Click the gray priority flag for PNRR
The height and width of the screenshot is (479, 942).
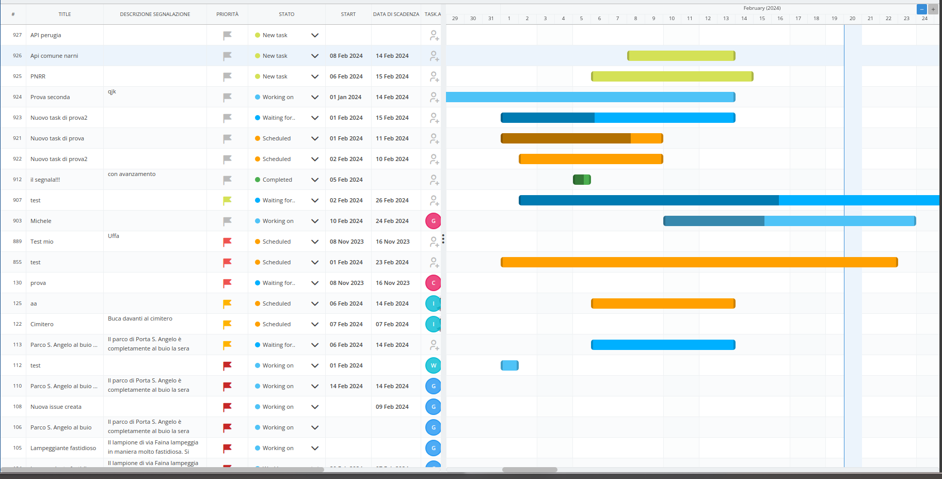point(227,76)
